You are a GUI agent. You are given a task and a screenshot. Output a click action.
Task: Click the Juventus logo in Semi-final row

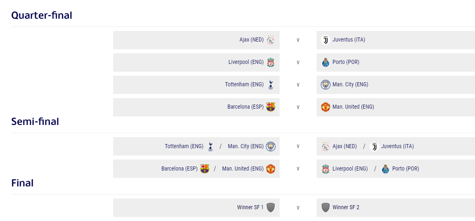pos(374,147)
